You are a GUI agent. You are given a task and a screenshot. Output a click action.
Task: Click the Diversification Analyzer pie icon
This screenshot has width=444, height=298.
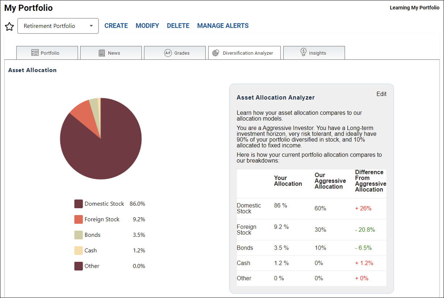215,53
